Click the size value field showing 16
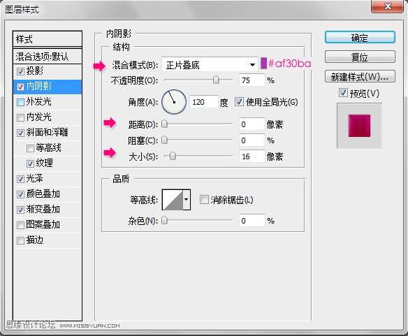 click(x=252, y=156)
